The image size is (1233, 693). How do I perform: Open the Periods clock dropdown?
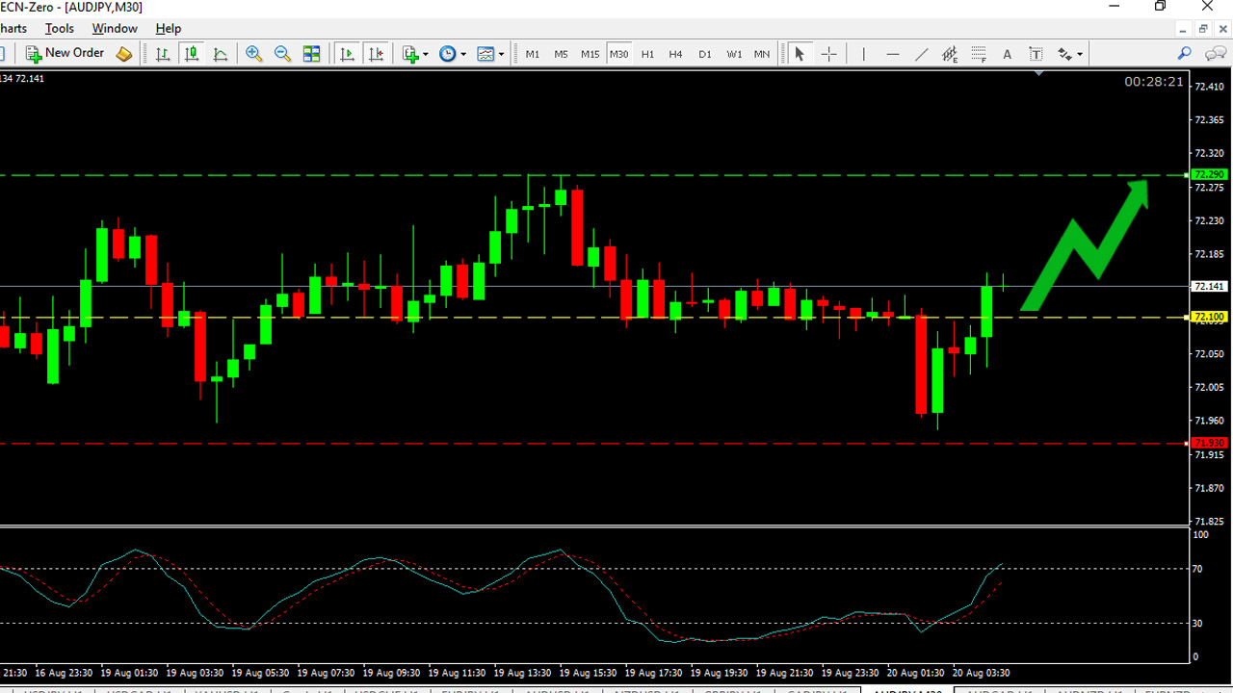pos(453,54)
